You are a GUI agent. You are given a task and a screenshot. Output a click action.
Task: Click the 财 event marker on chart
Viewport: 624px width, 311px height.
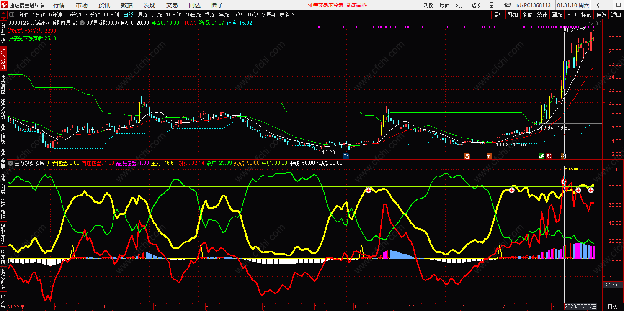click(346, 156)
